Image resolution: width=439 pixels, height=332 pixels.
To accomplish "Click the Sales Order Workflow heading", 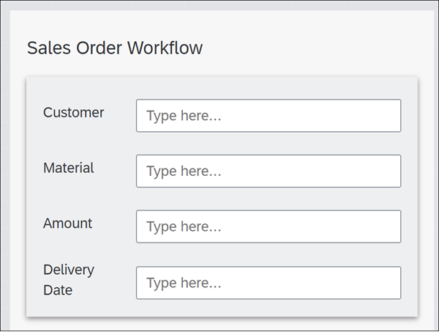I will pos(115,48).
